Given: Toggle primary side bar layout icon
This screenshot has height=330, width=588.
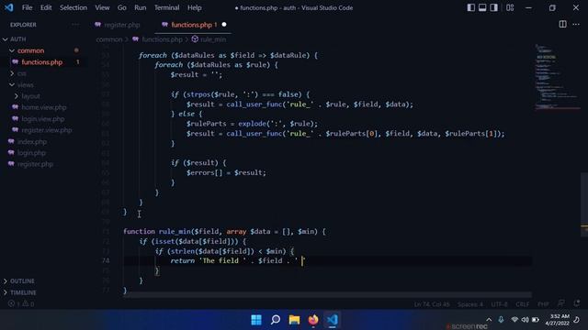Looking at the screenshot, I should click(x=470, y=7).
